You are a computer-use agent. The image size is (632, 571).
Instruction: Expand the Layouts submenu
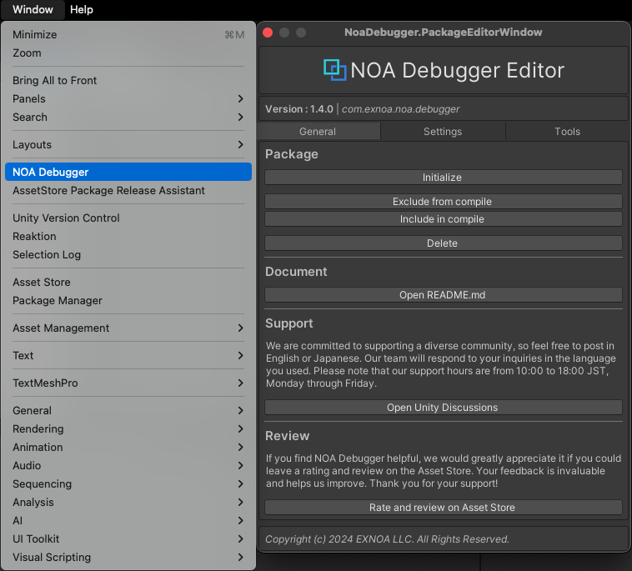click(128, 144)
